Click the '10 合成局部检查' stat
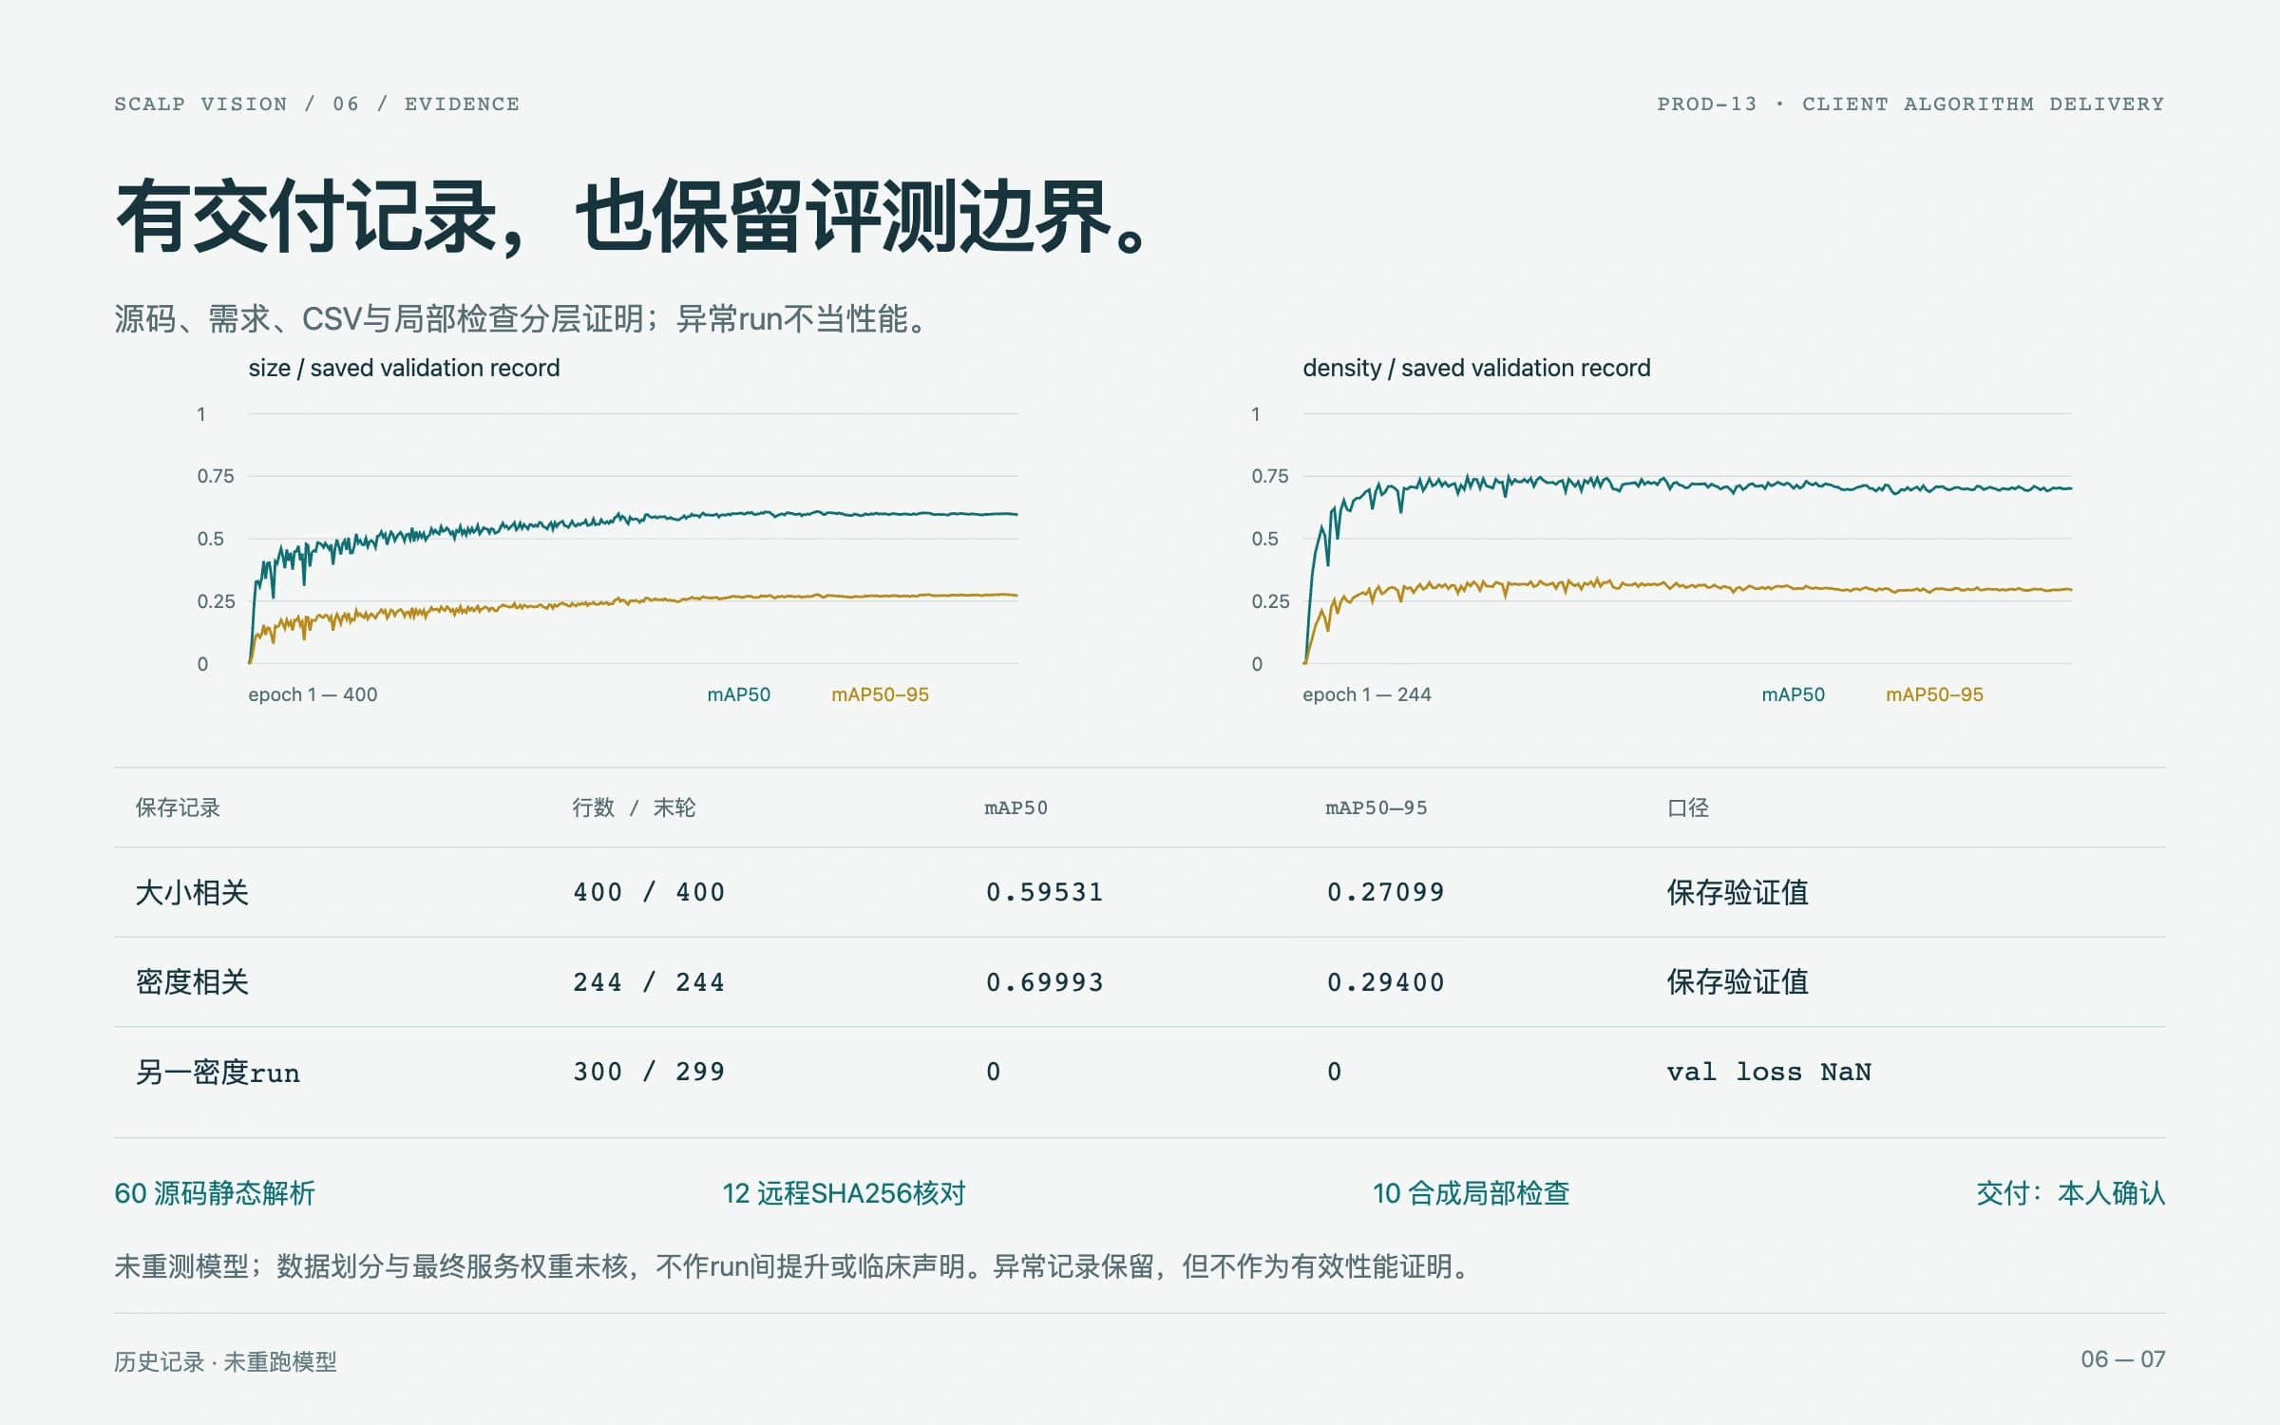Screen dimensions: 2280x1425 pyautogui.click(x=1471, y=1193)
